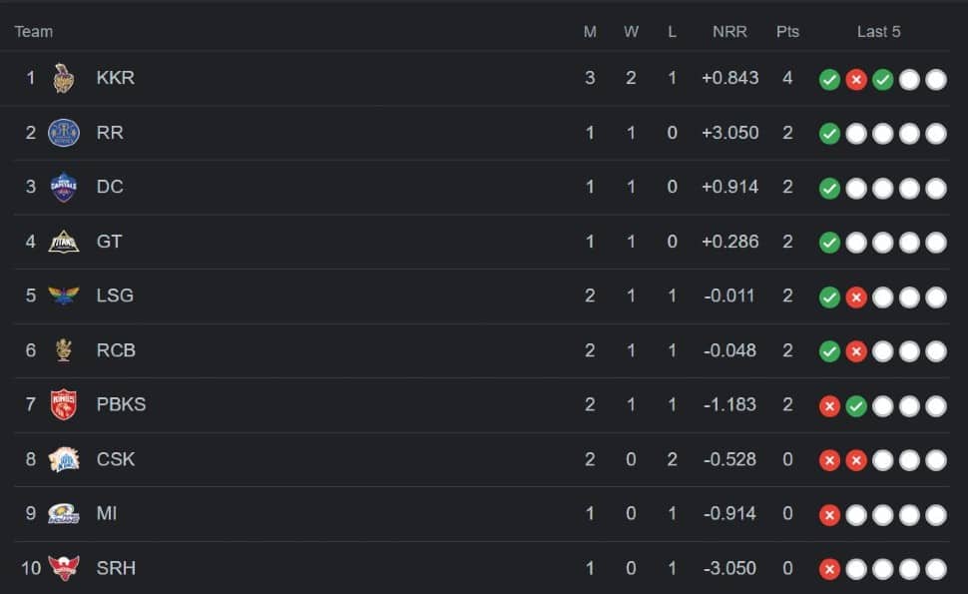Click the RCB team name
This screenshot has width=968, height=594.
click(x=116, y=350)
